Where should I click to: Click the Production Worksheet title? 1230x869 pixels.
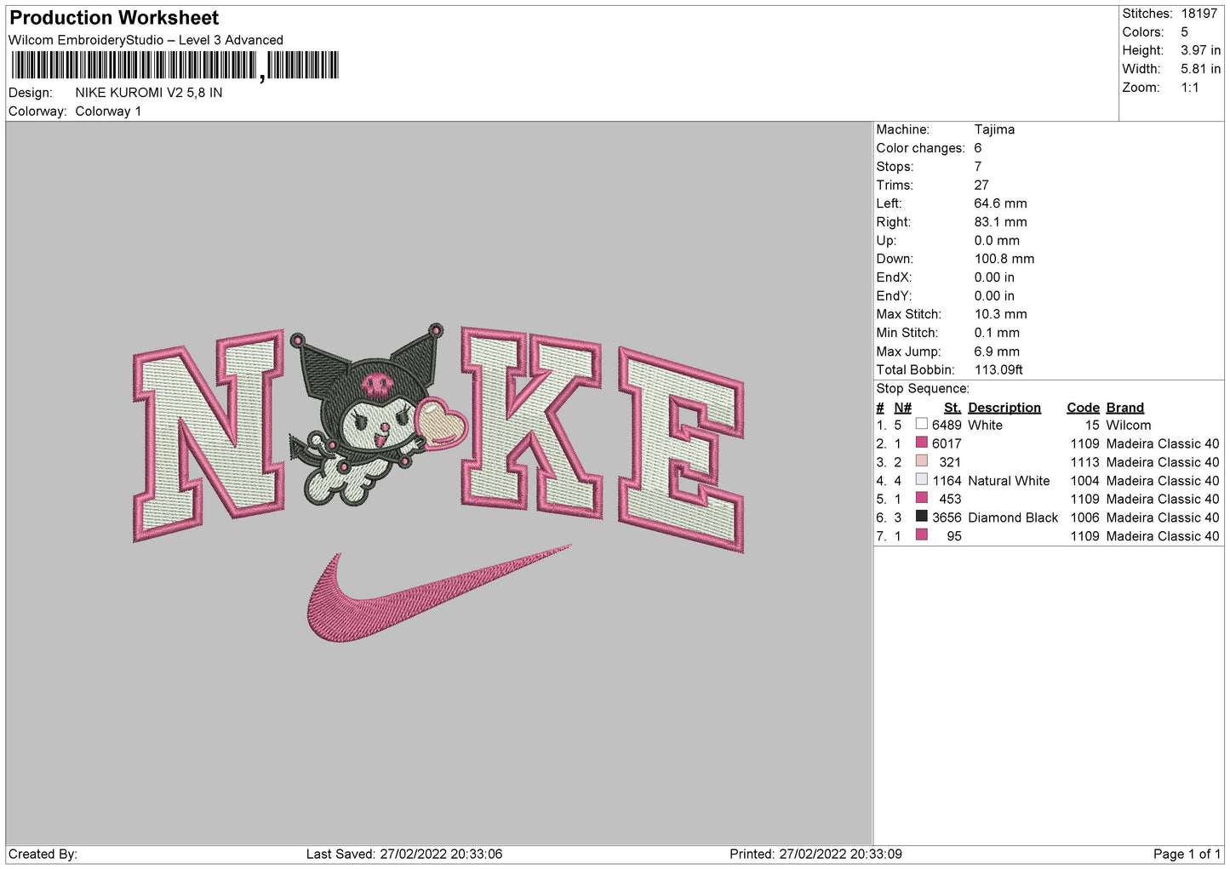coord(114,18)
